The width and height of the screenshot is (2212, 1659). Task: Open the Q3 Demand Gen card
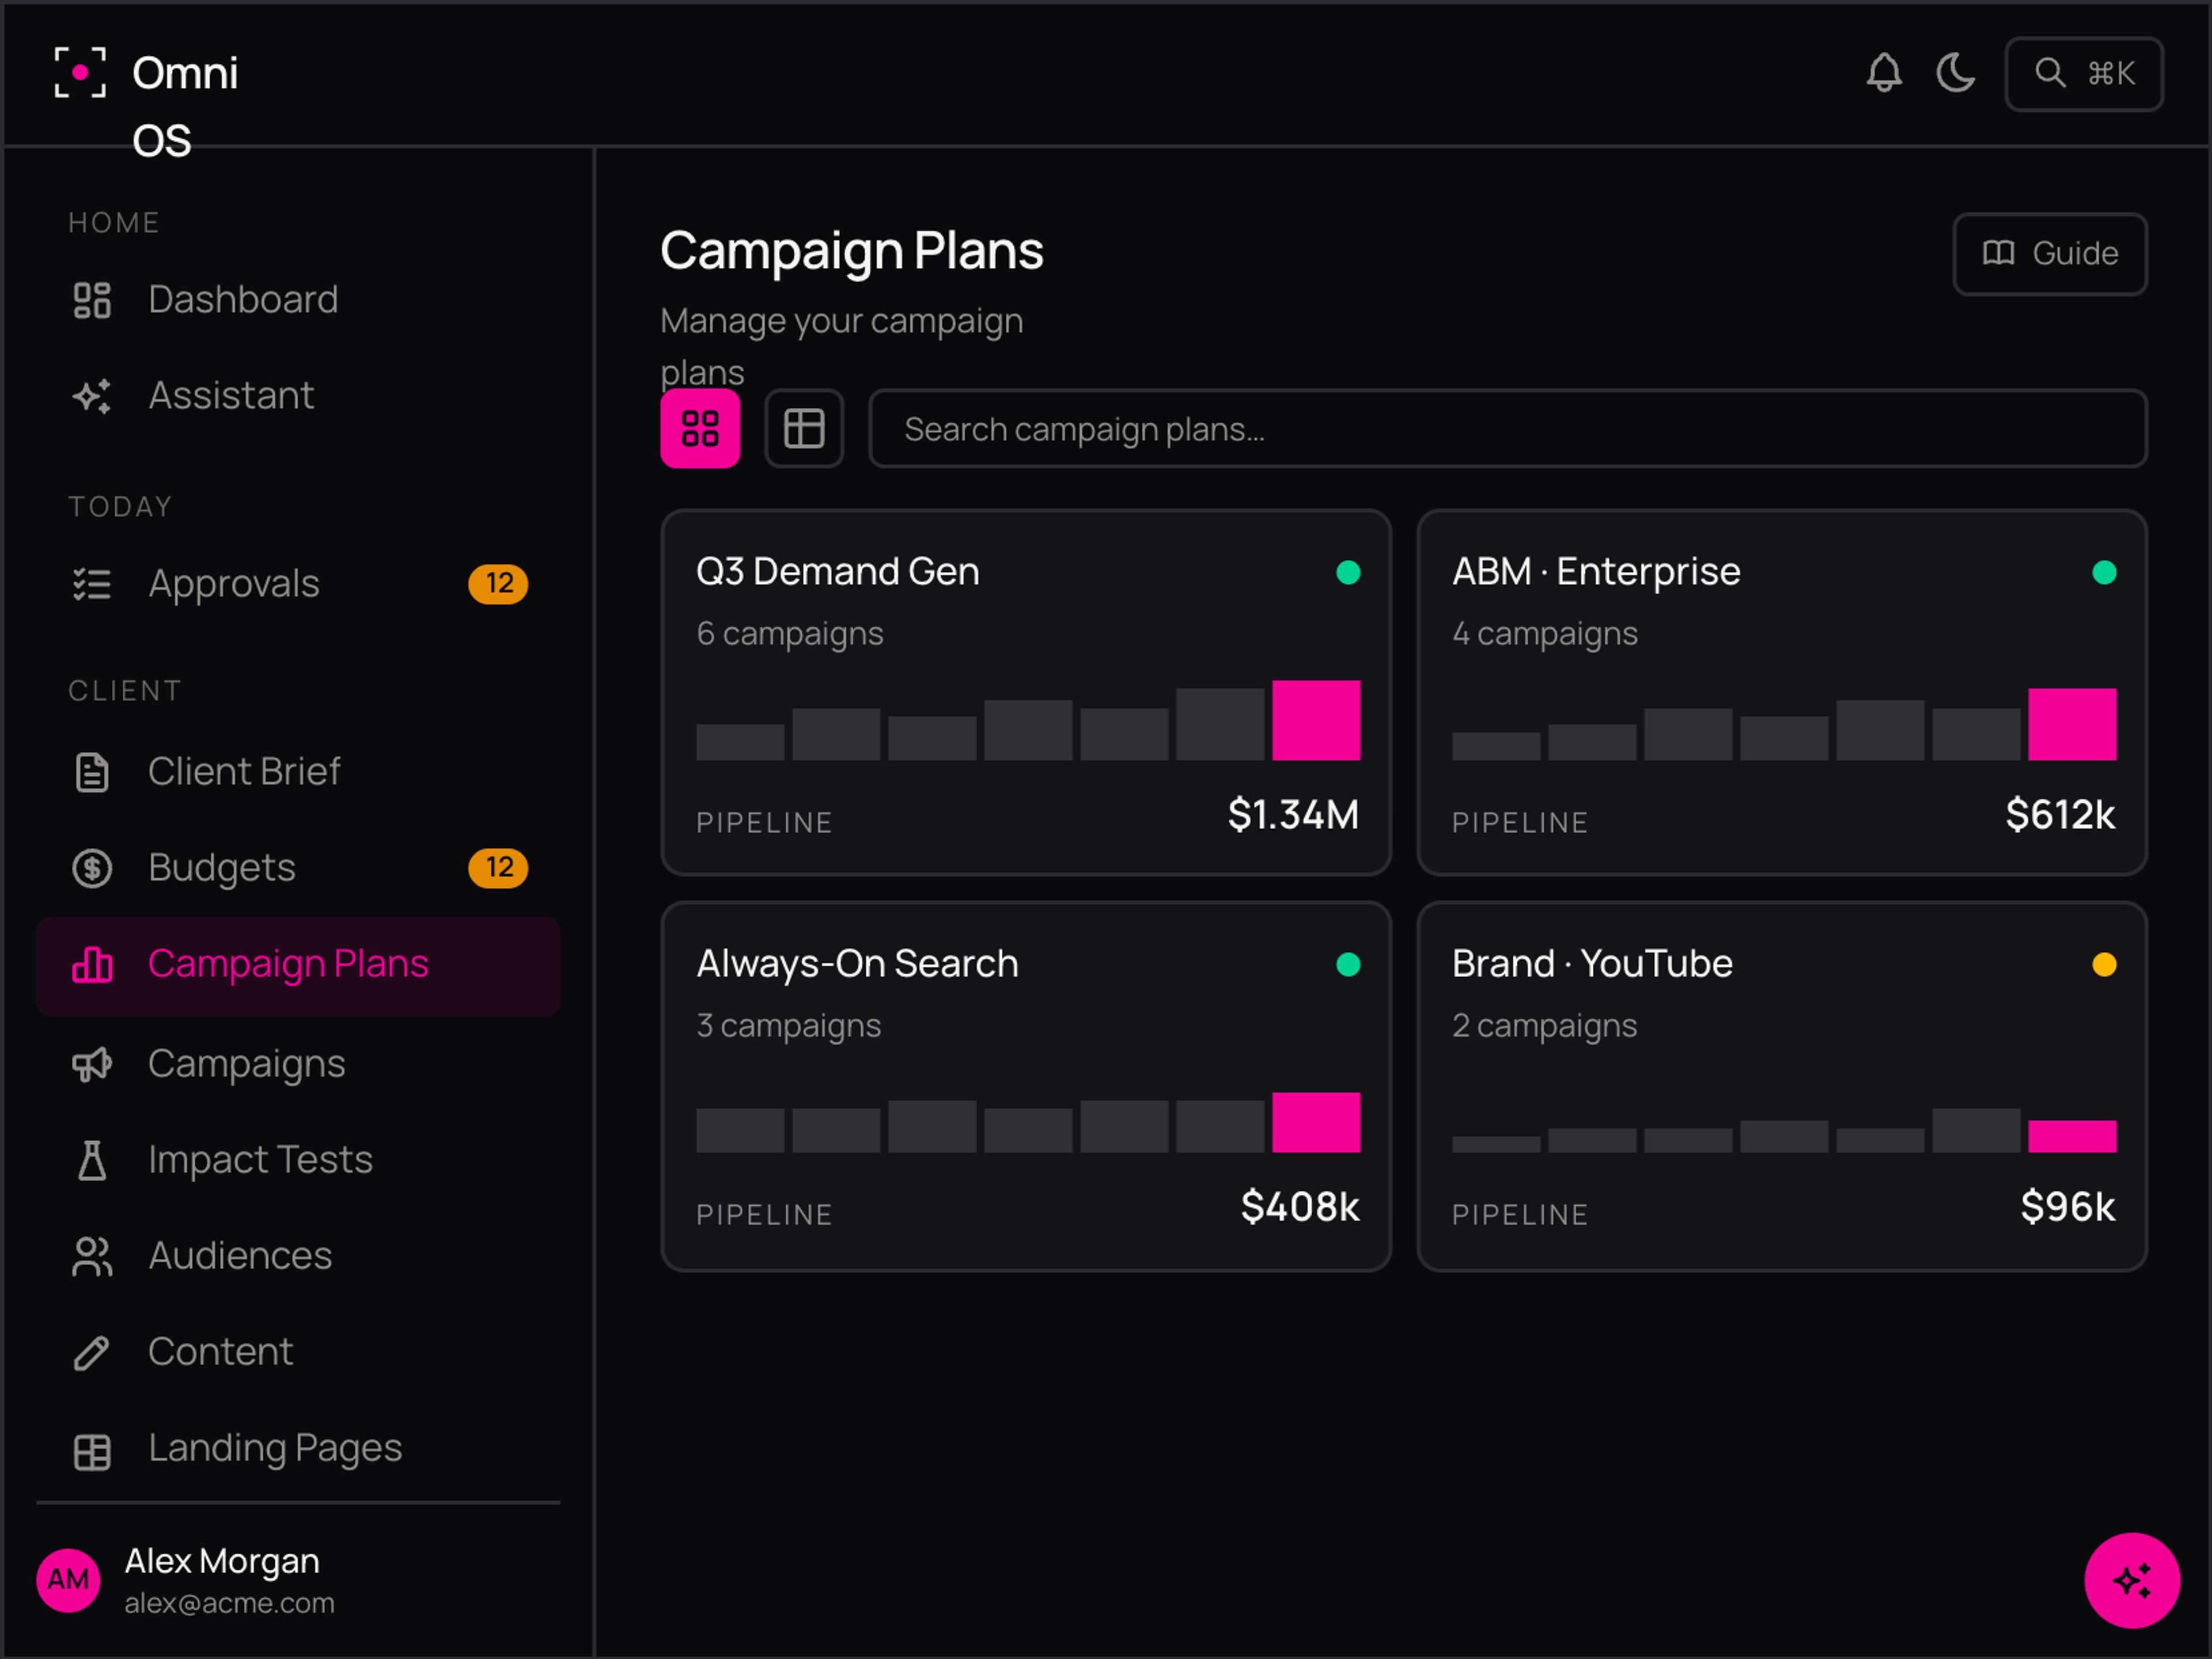1026,693
